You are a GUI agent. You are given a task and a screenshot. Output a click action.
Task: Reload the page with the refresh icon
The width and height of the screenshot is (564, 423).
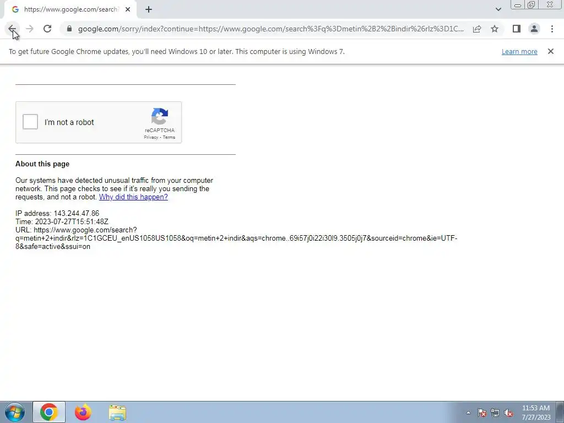coord(47,29)
